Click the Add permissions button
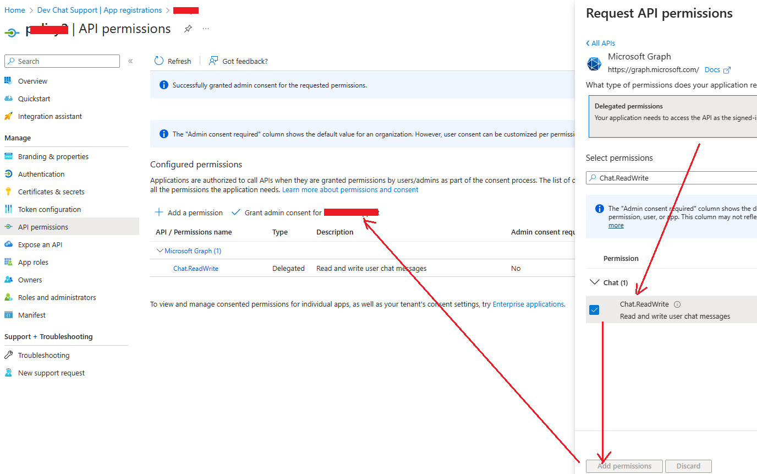757x474 pixels. [624, 466]
